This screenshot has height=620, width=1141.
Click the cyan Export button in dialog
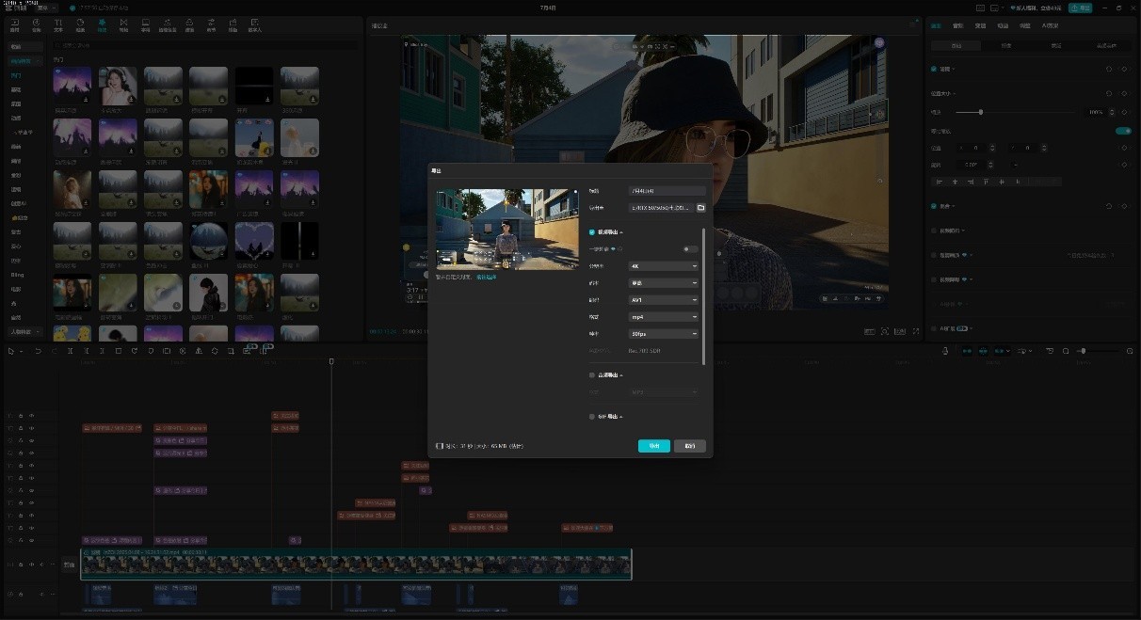point(653,446)
